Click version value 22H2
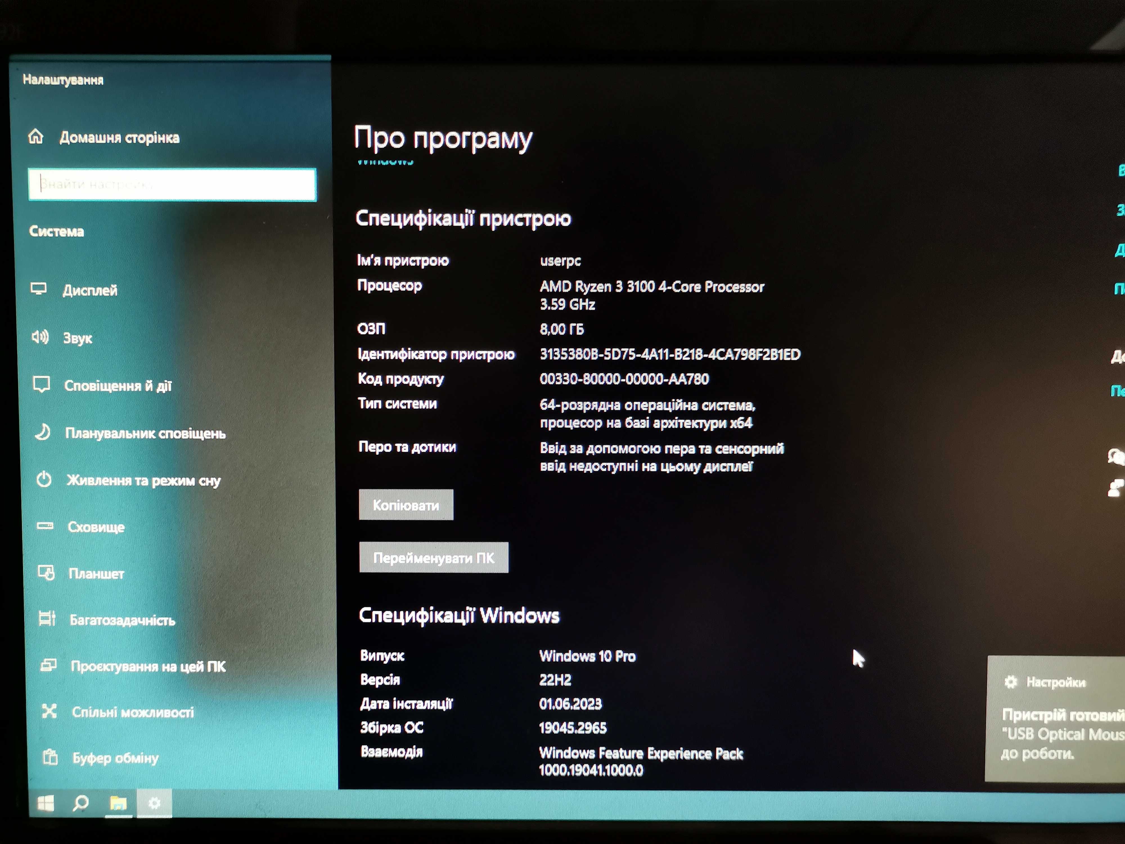1125x844 pixels. tap(555, 680)
